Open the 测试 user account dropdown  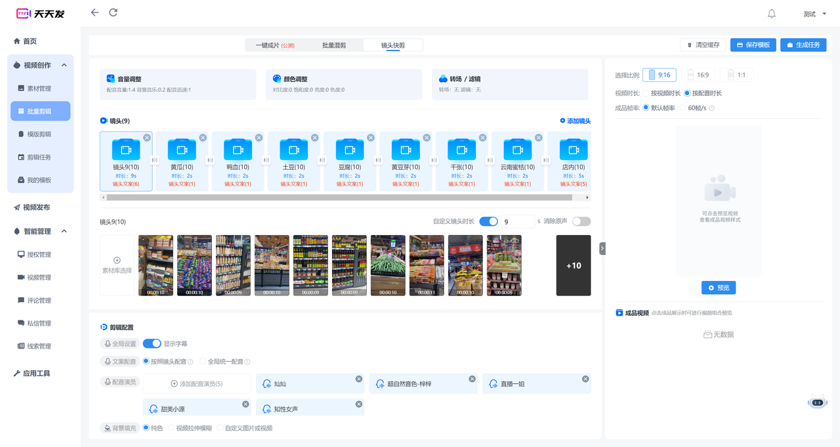coord(814,14)
